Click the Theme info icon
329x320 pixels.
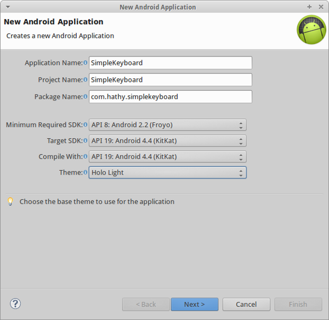pos(85,172)
